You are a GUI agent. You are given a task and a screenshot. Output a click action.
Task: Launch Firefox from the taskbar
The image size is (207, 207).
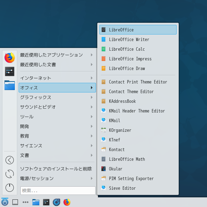tap(67, 202)
